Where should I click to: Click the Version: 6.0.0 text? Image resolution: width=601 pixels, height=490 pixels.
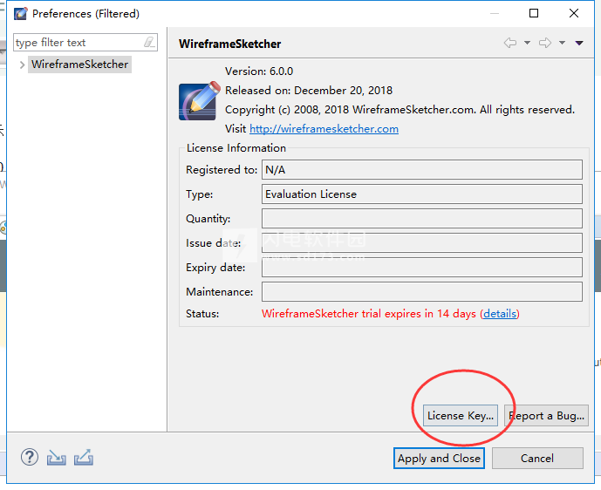pos(259,71)
